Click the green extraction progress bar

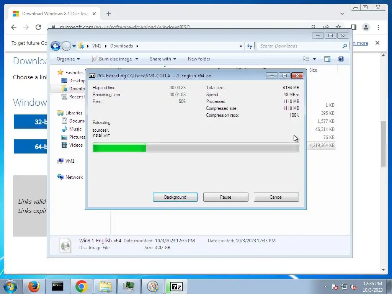click(196, 147)
